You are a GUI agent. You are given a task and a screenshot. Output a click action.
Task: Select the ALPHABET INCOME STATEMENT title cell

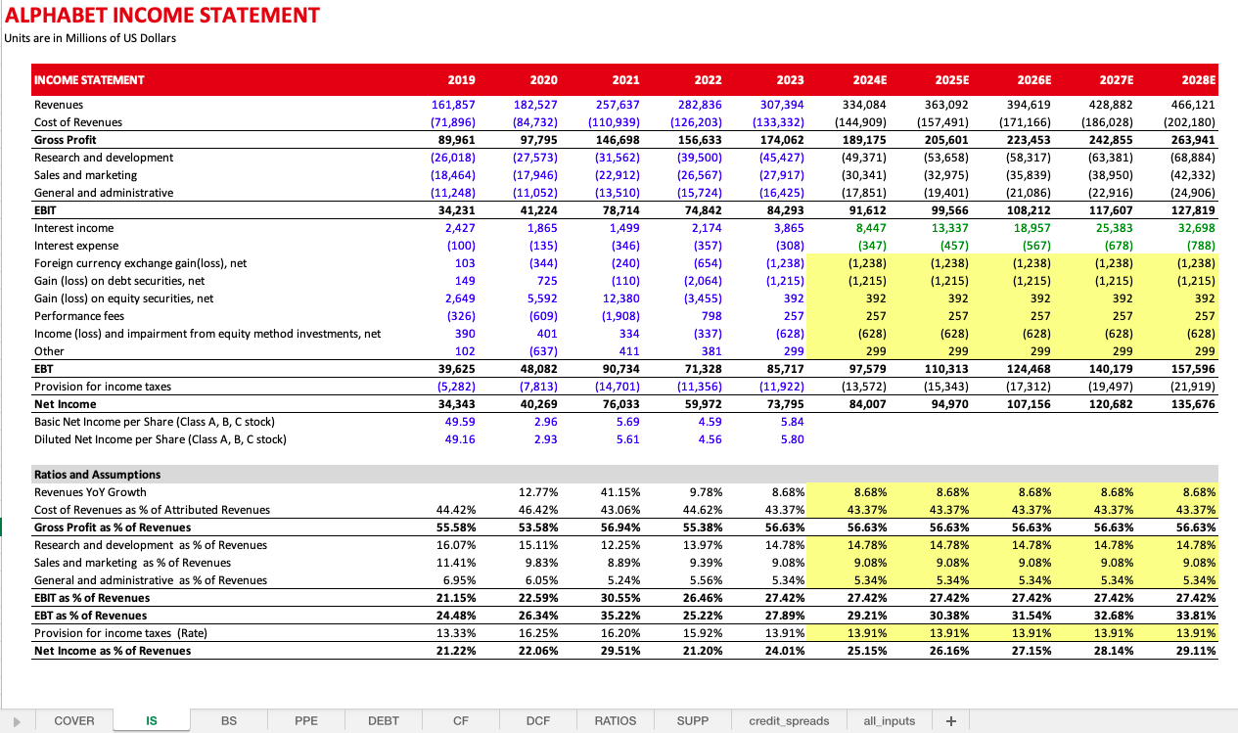point(162,16)
